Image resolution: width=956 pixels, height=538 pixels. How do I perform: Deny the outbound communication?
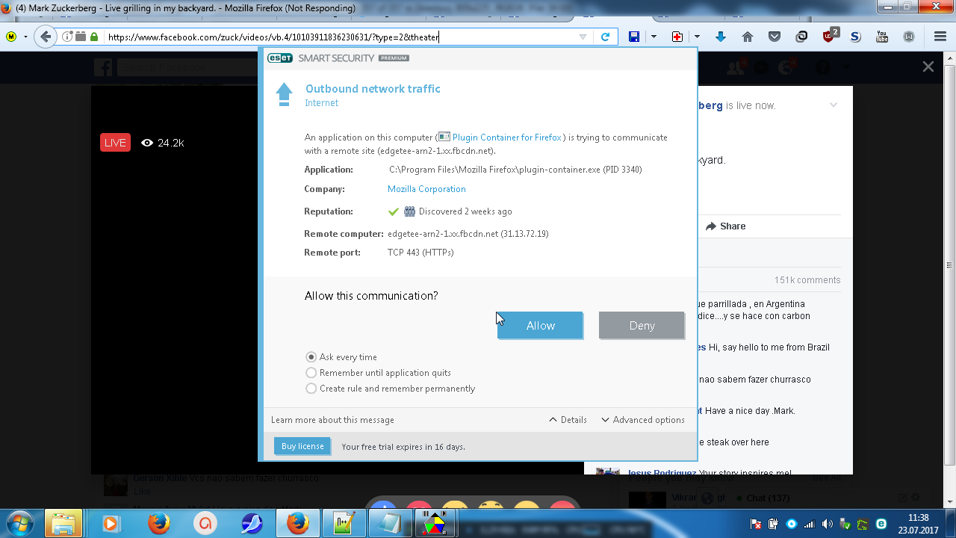click(x=642, y=325)
